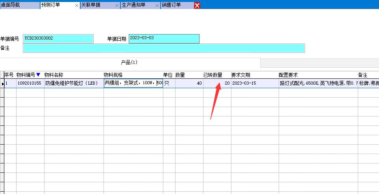Click the 物料规格 cell in row 1
Viewport: 379px width, 194px height.
[x=133, y=83]
